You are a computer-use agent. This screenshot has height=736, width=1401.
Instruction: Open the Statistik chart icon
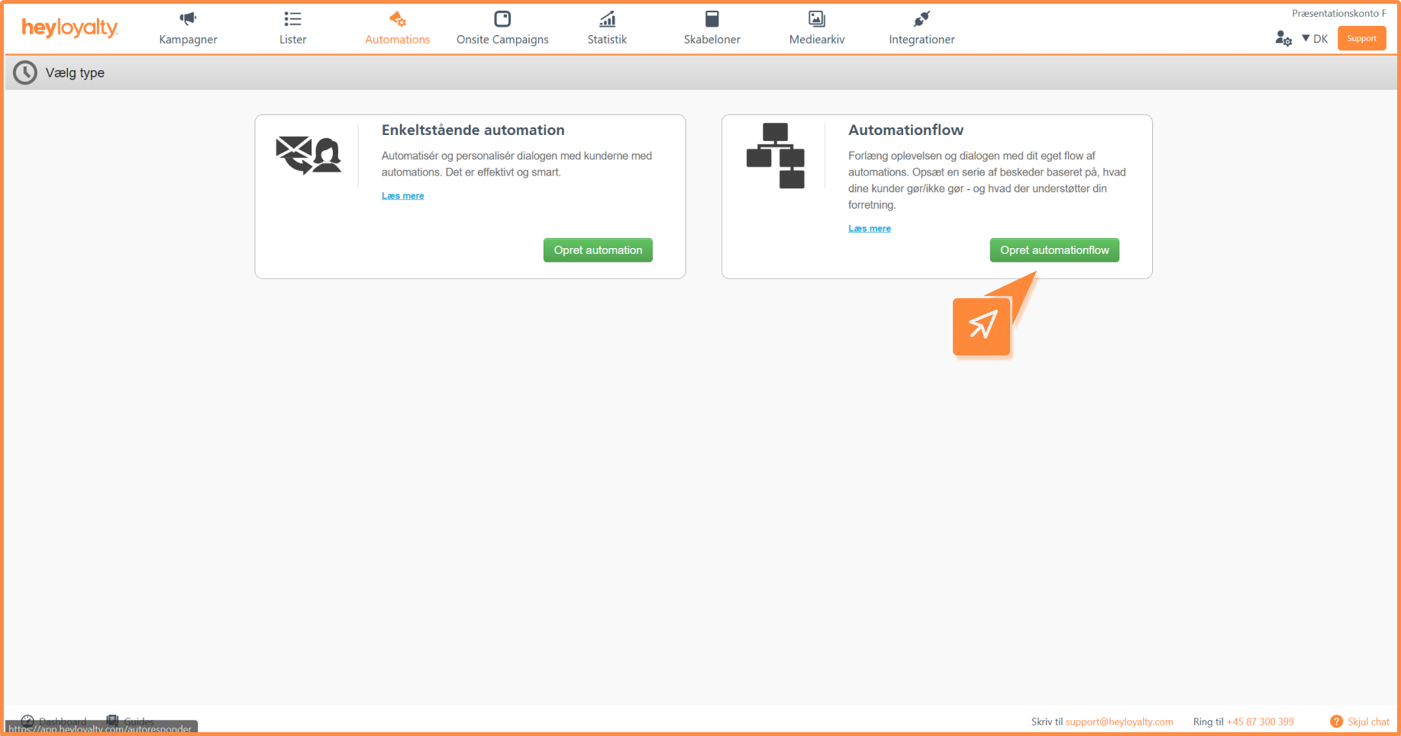click(607, 19)
